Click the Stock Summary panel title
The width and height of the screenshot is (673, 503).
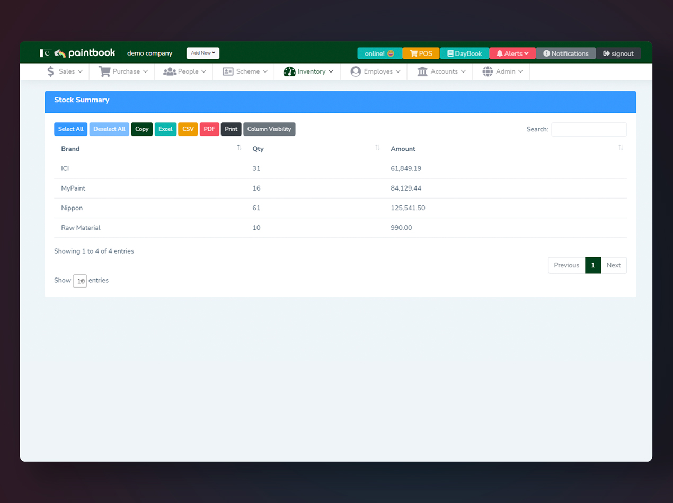pos(82,100)
